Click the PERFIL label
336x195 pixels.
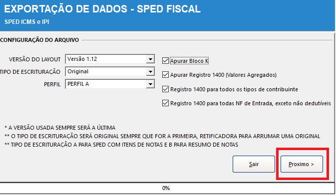coord(52,84)
